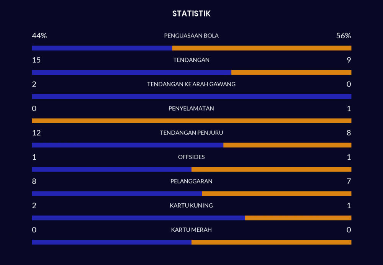
Task: Select the KARTU MERAH label
Action: pos(191,230)
